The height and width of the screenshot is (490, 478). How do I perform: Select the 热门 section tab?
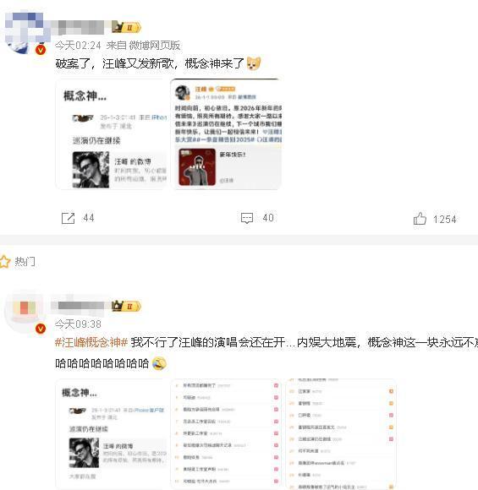pyautogui.click(x=25, y=261)
